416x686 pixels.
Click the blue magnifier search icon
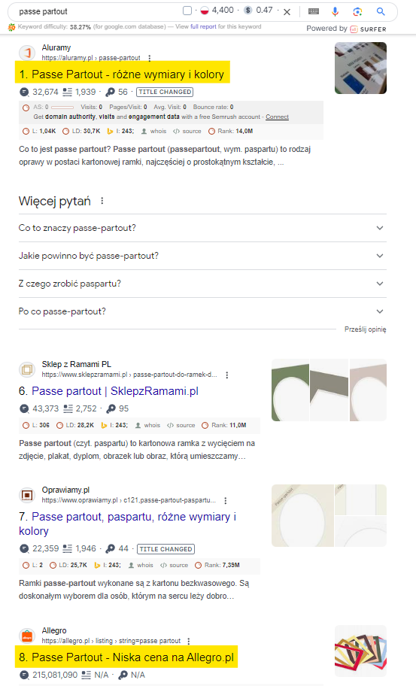(x=381, y=12)
